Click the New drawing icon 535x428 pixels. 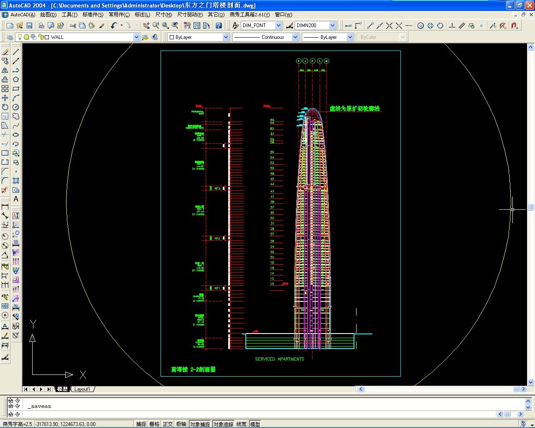coord(10,25)
